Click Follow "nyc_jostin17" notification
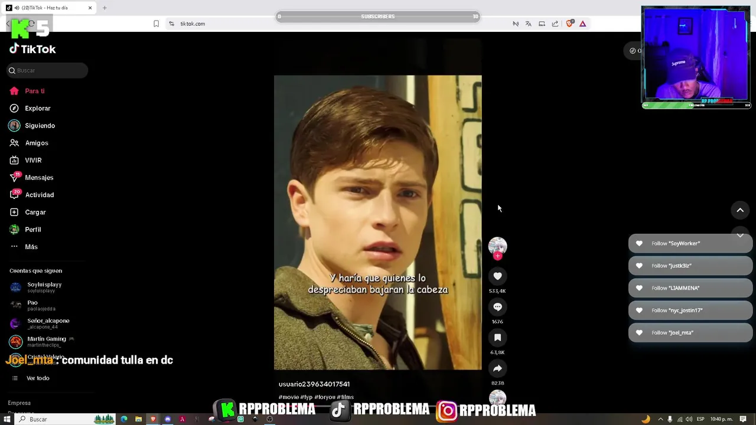756x425 pixels. click(x=690, y=310)
